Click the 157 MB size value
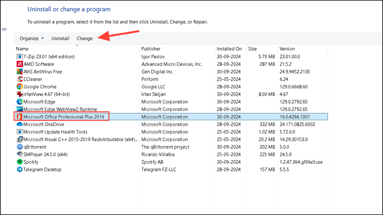The width and height of the screenshot is (383, 215). [267, 169]
